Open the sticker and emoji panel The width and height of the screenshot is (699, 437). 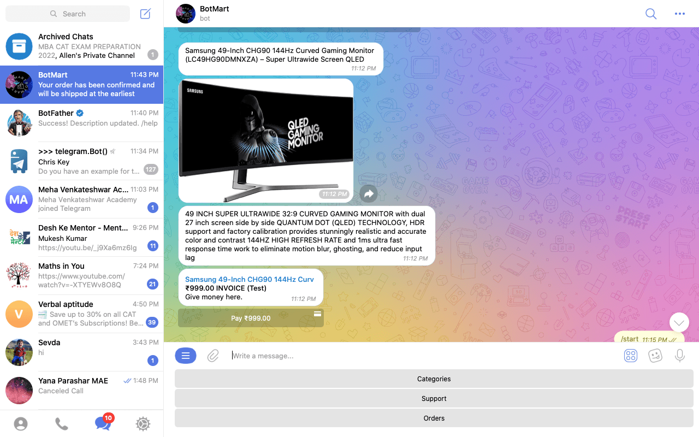(x=655, y=356)
